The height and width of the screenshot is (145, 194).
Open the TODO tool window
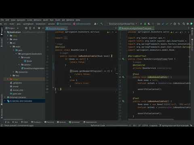24,122
